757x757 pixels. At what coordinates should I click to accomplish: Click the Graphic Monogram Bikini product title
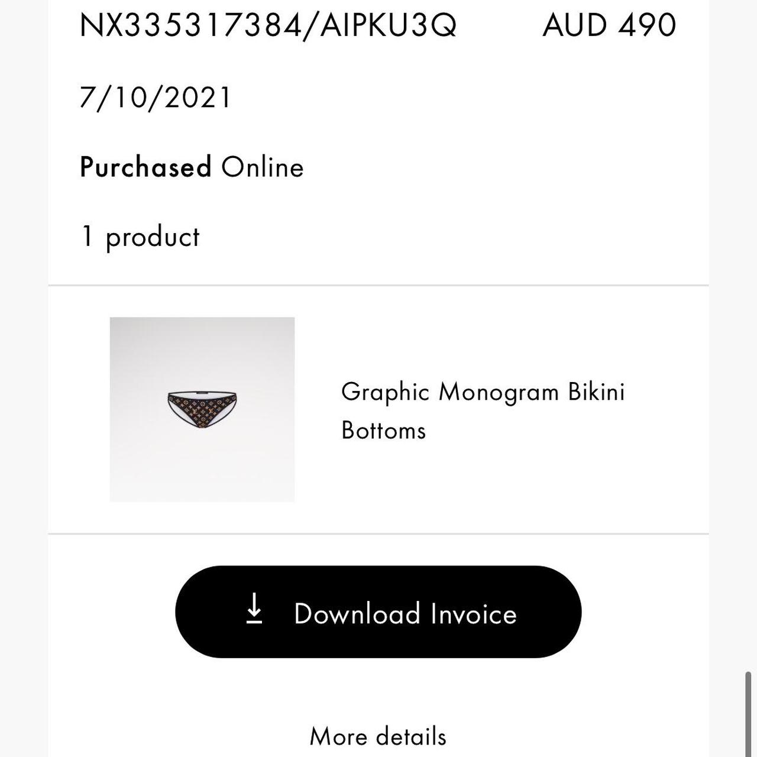483,392
